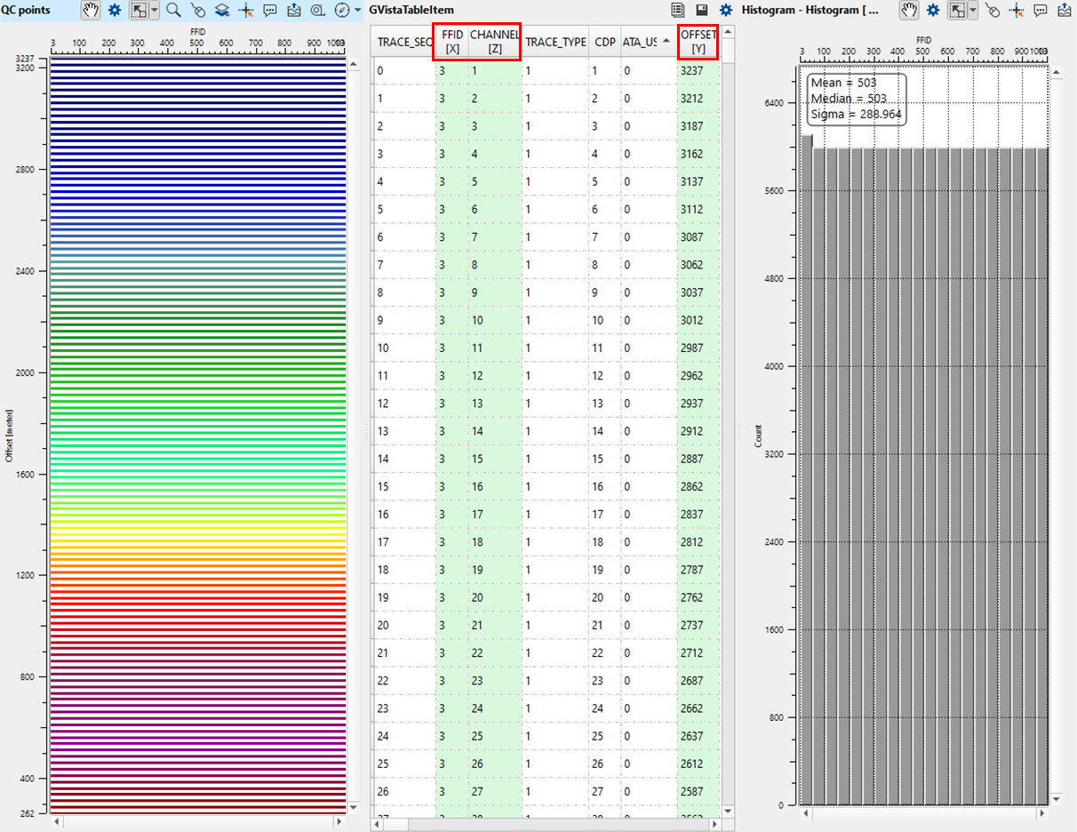
Task: Open QC points settings gear
Action: tap(115, 10)
